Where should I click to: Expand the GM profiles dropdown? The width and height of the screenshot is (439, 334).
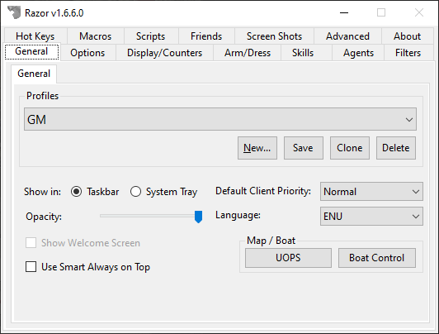[220, 119]
